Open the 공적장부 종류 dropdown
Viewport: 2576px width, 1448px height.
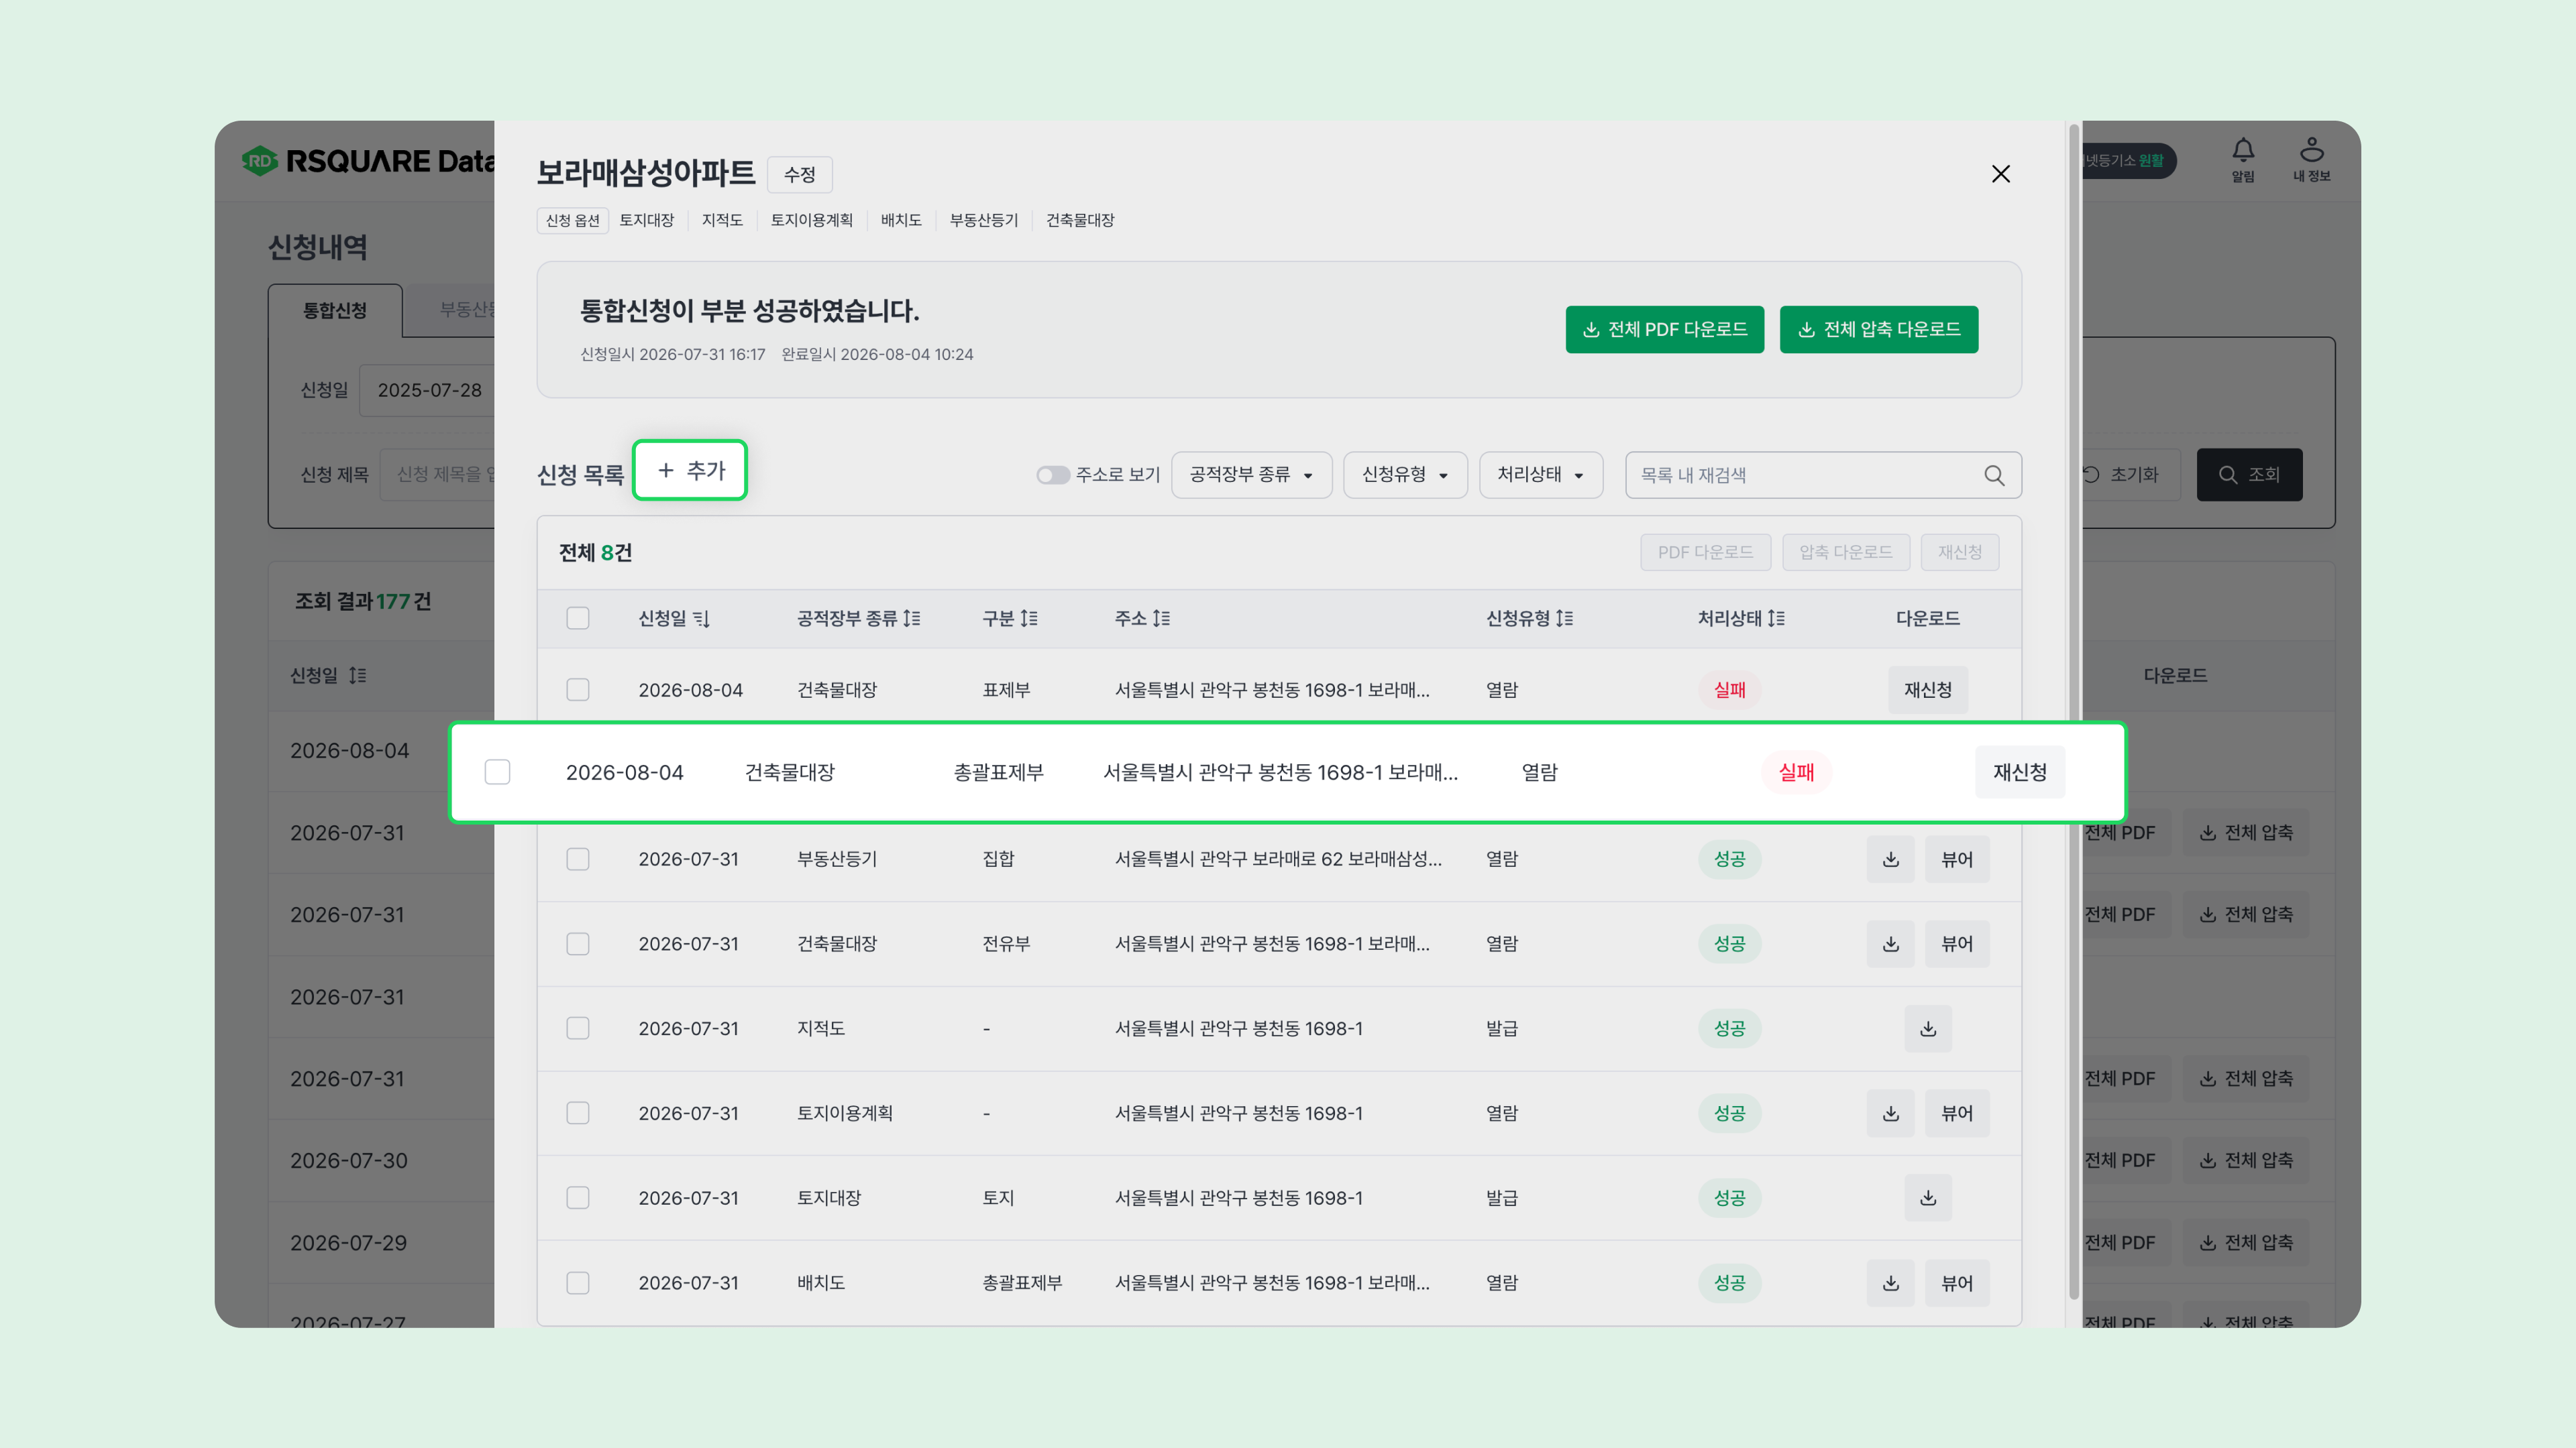coord(1251,475)
